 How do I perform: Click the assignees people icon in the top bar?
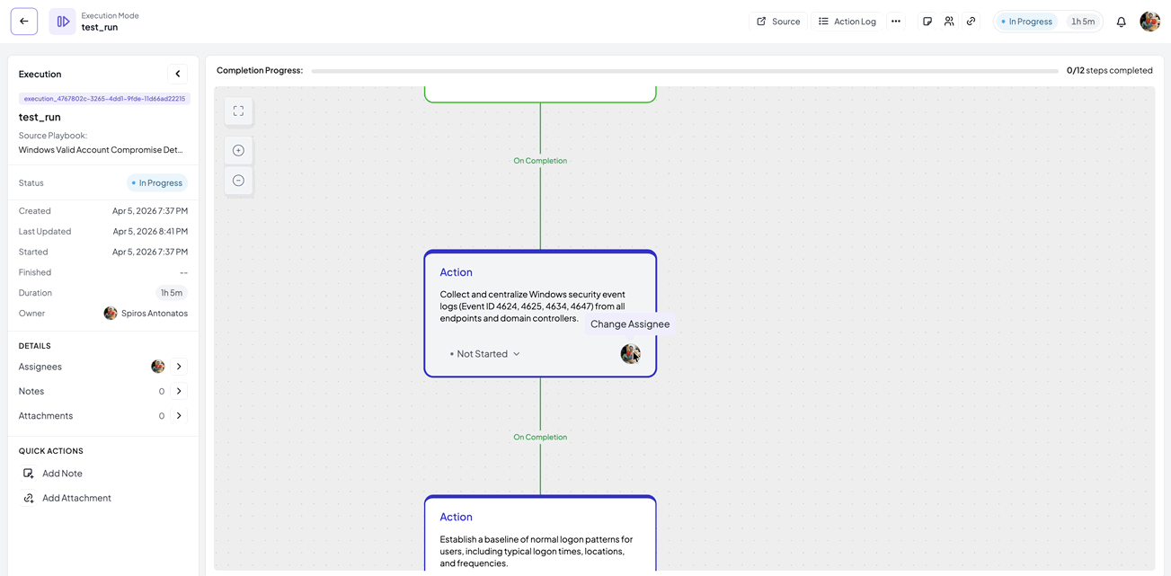948,21
